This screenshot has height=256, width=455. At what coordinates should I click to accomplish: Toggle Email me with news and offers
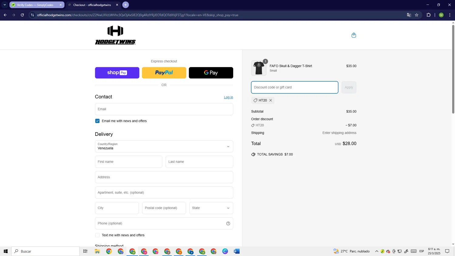(97, 121)
